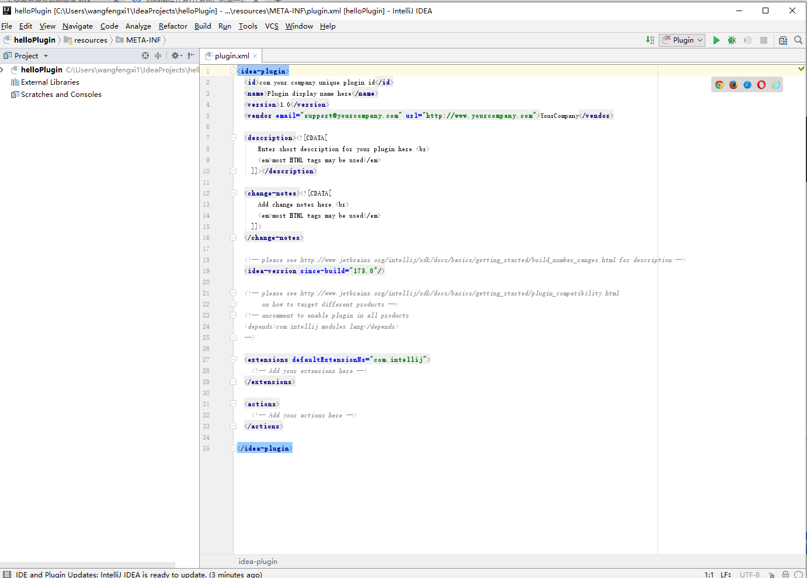Click the Build project binary arrow icon

[650, 40]
